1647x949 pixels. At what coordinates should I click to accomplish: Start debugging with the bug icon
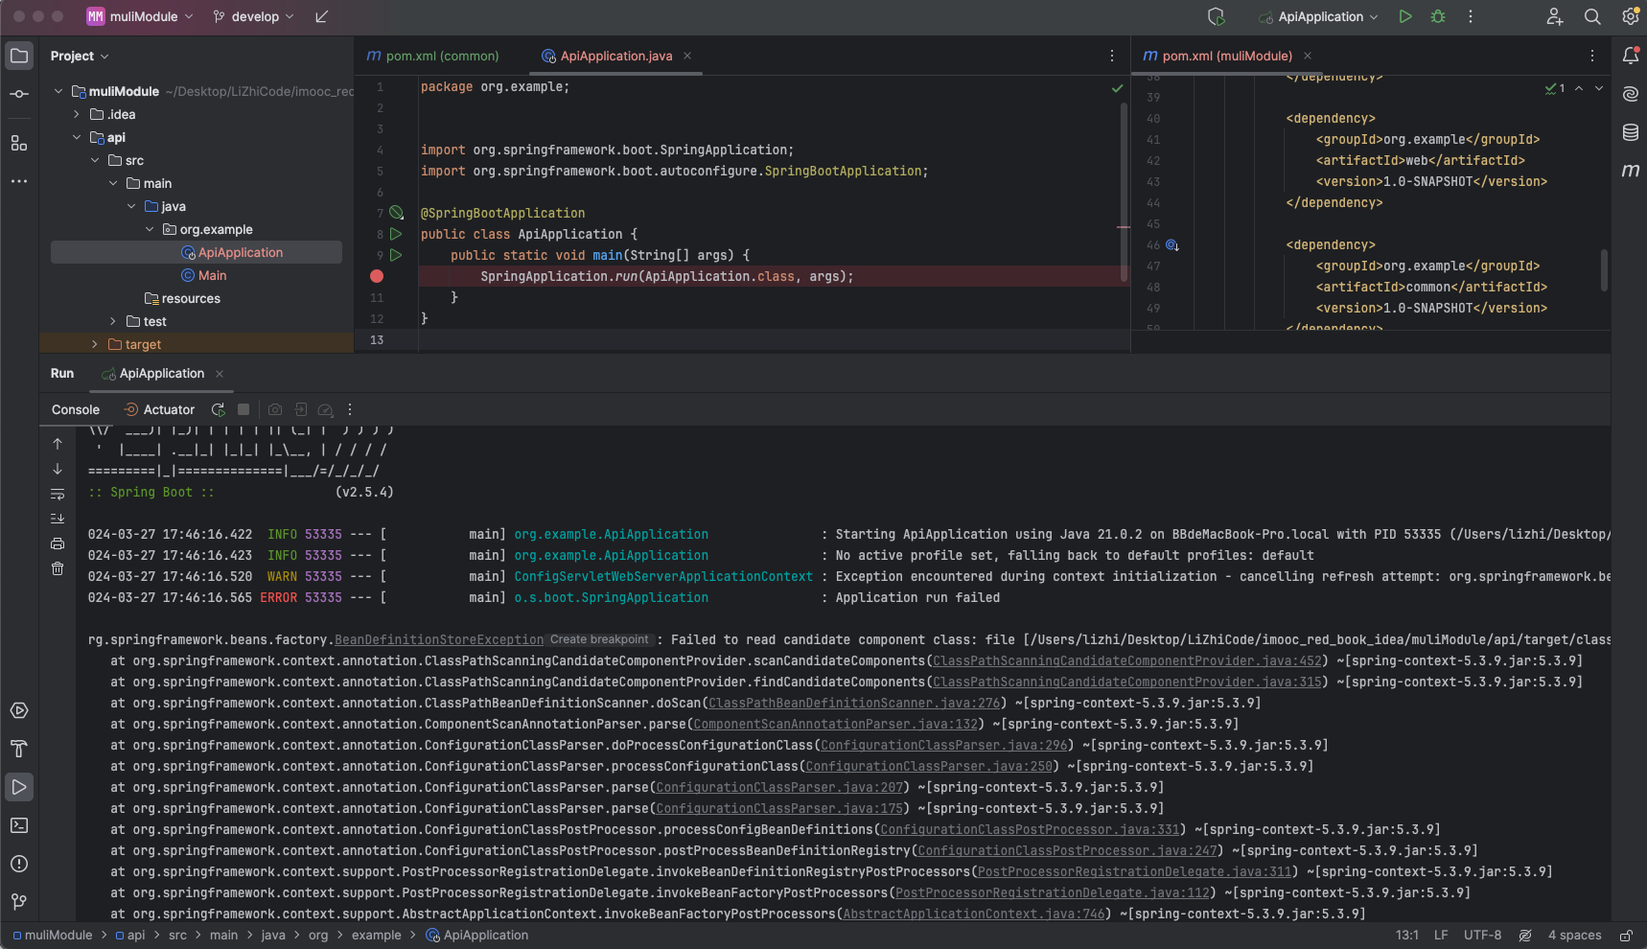1437,16
